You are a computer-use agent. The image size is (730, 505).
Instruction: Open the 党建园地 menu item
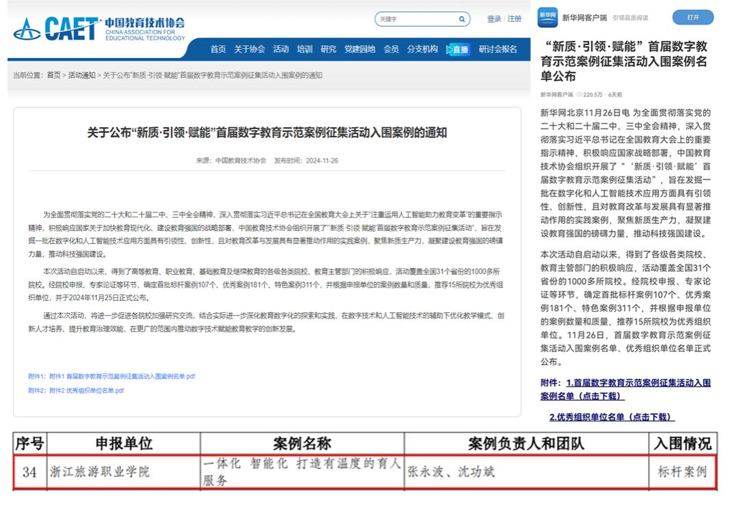point(360,49)
